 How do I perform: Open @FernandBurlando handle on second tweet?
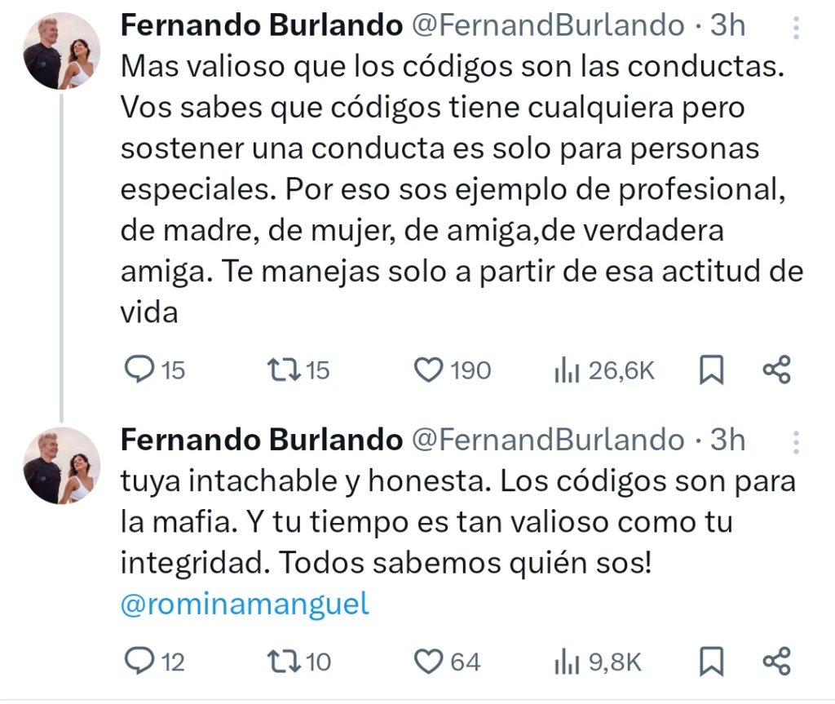coord(547,440)
